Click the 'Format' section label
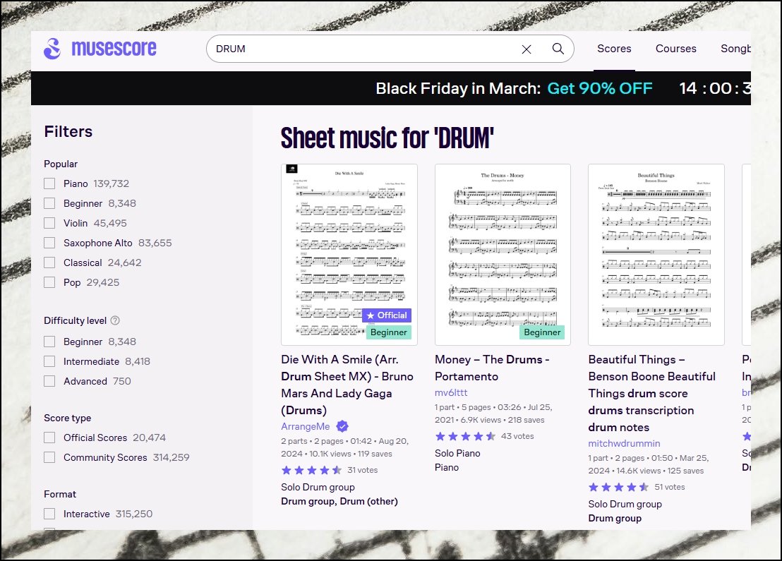The image size is (782, 561). pyautogui.click(x=60, y=494)
